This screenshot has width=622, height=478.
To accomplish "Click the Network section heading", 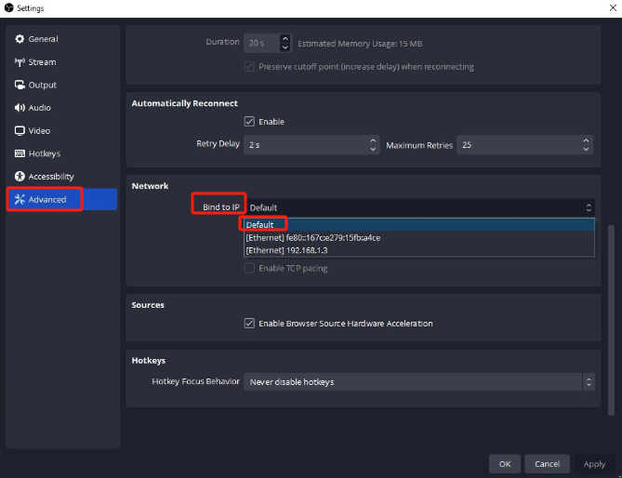I will coord(150,186).
